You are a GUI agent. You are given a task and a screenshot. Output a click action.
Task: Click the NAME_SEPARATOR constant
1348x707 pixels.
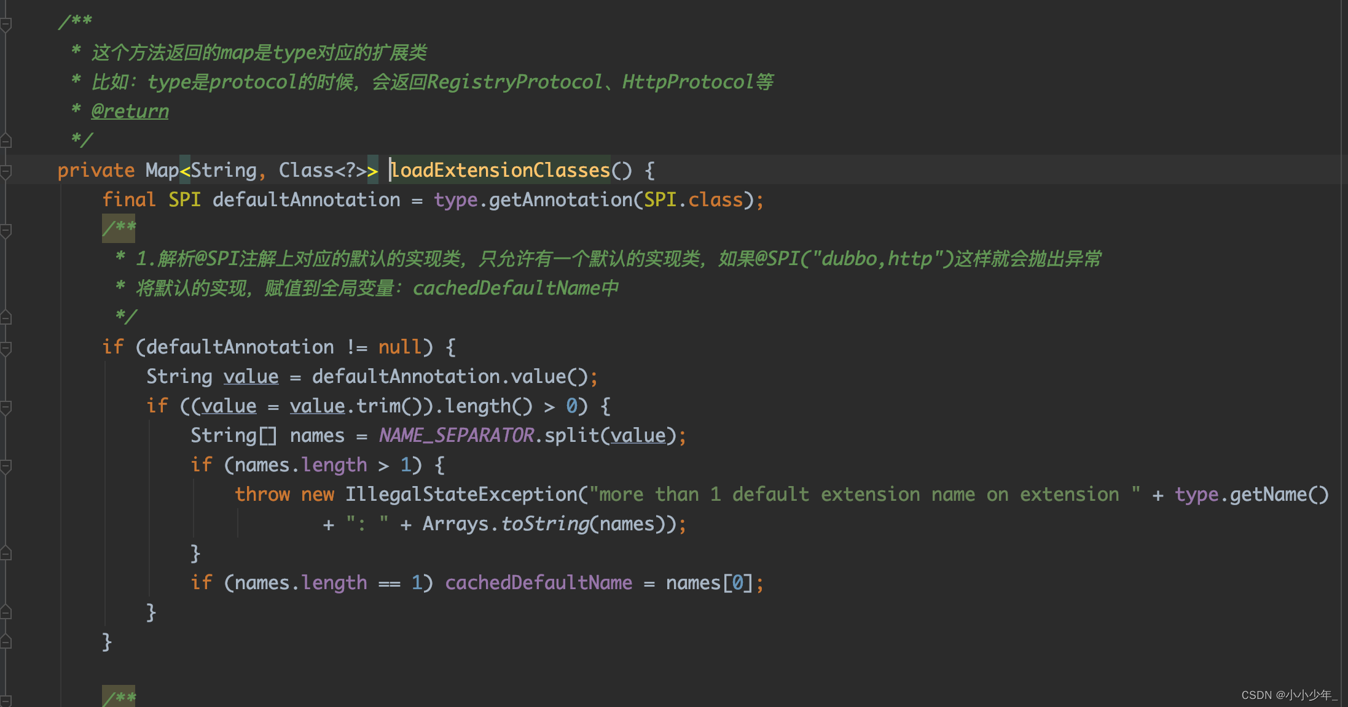456,435
